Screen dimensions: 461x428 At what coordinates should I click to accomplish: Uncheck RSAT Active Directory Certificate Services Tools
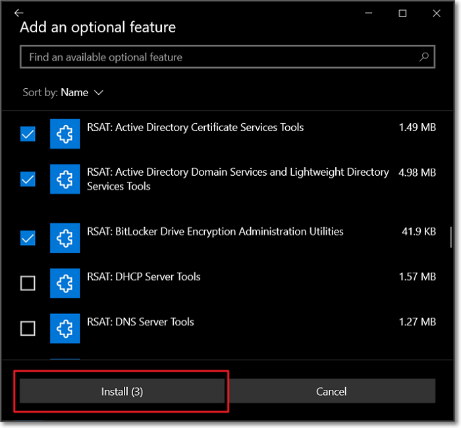[28, 134]
